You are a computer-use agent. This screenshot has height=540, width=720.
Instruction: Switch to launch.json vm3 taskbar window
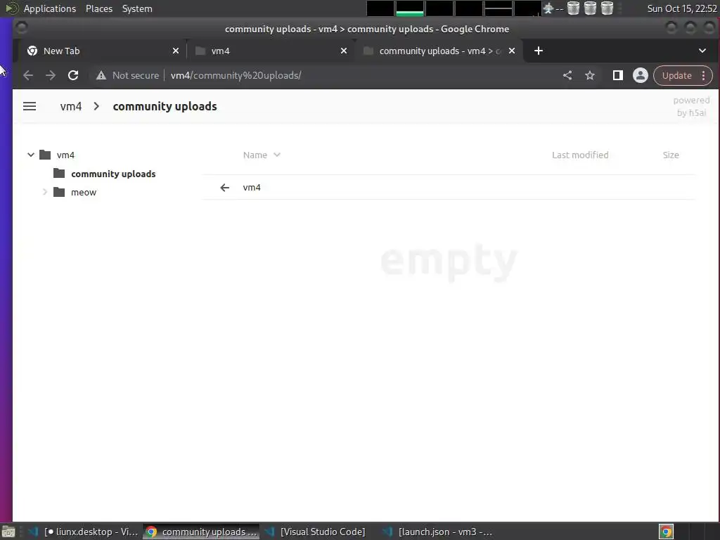(x=437, y=532)
